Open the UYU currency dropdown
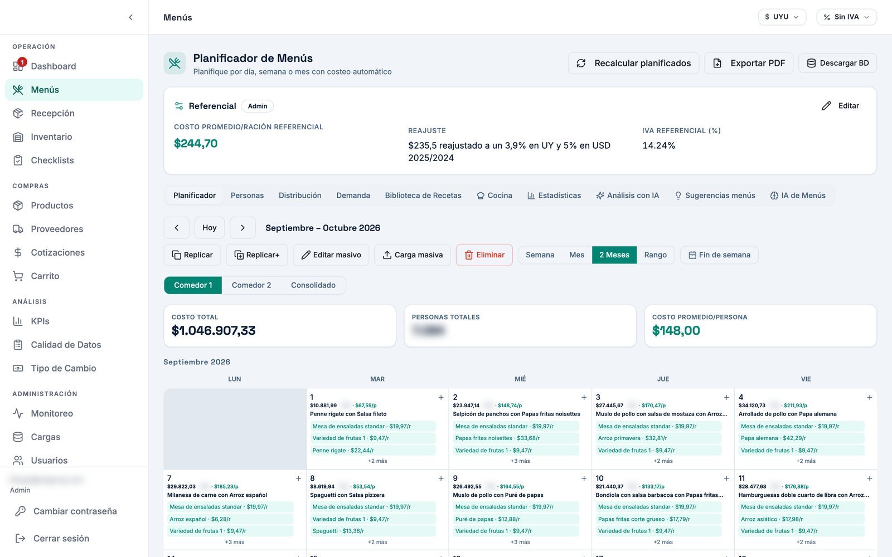Image resolution: width=892 pixels, height=557 pixels. tap(782, 17)
